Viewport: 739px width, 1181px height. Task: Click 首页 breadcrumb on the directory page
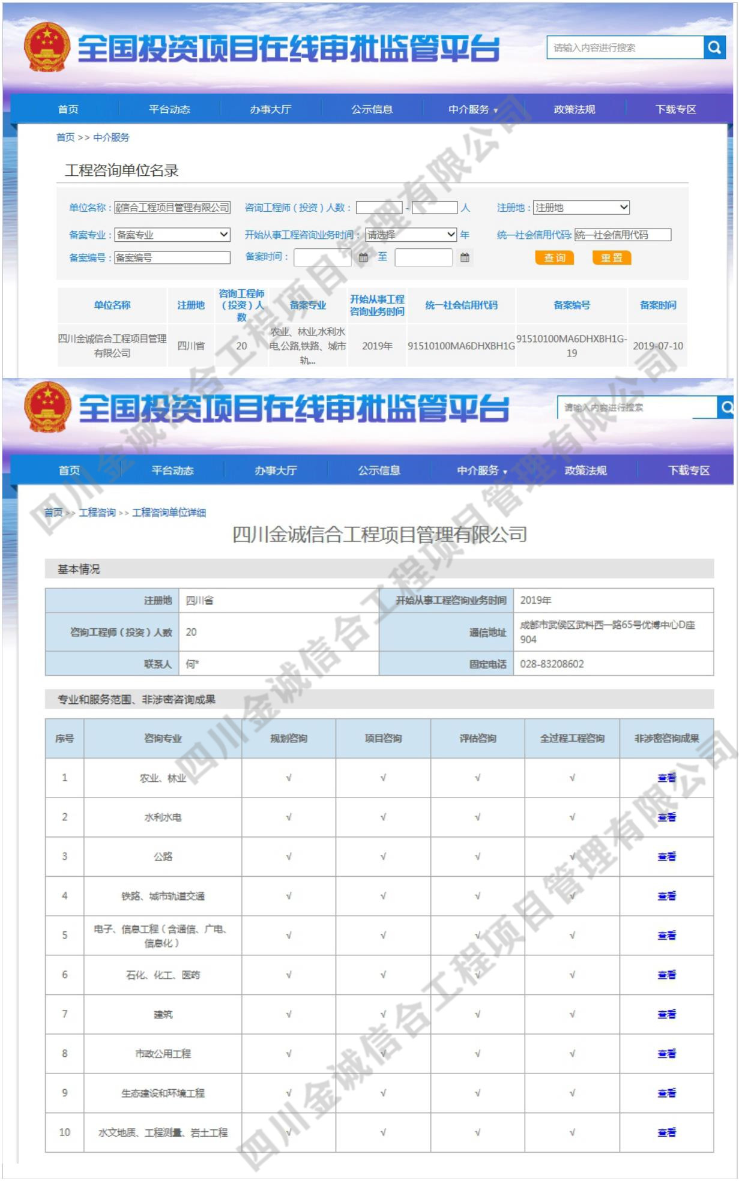coord(65,137)
